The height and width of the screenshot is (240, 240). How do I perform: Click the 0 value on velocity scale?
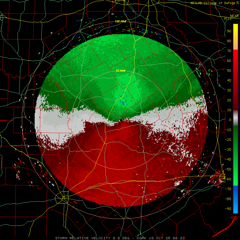pos(230,120)
